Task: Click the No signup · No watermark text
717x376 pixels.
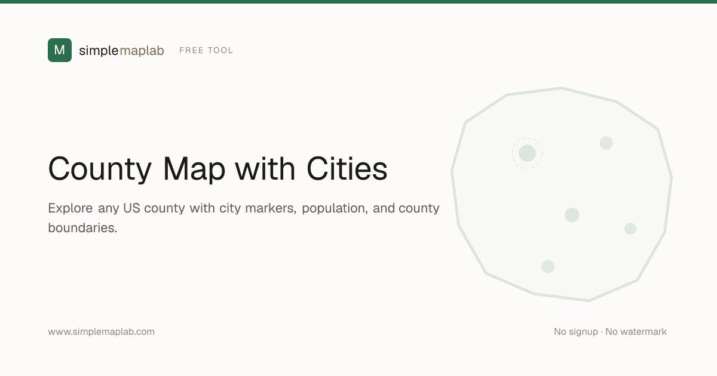Action: pyautogui.click(x=610, y=332)
